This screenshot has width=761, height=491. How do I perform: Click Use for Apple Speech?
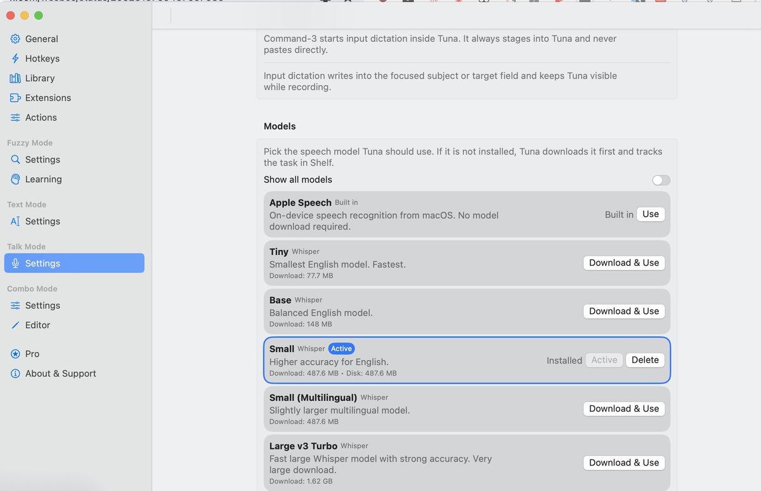click(x=651, y=214)
